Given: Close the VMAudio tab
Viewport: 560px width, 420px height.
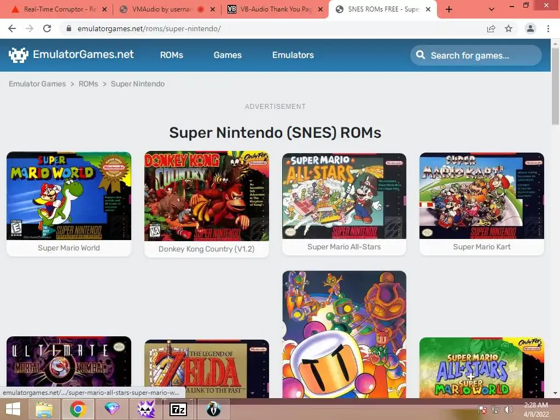Looking at the screenshot, I should click(x=213, y=9).
